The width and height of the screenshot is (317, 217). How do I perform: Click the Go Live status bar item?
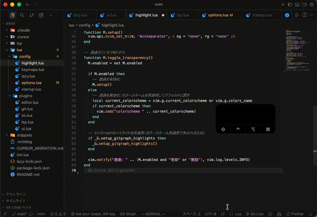point(254,214)
